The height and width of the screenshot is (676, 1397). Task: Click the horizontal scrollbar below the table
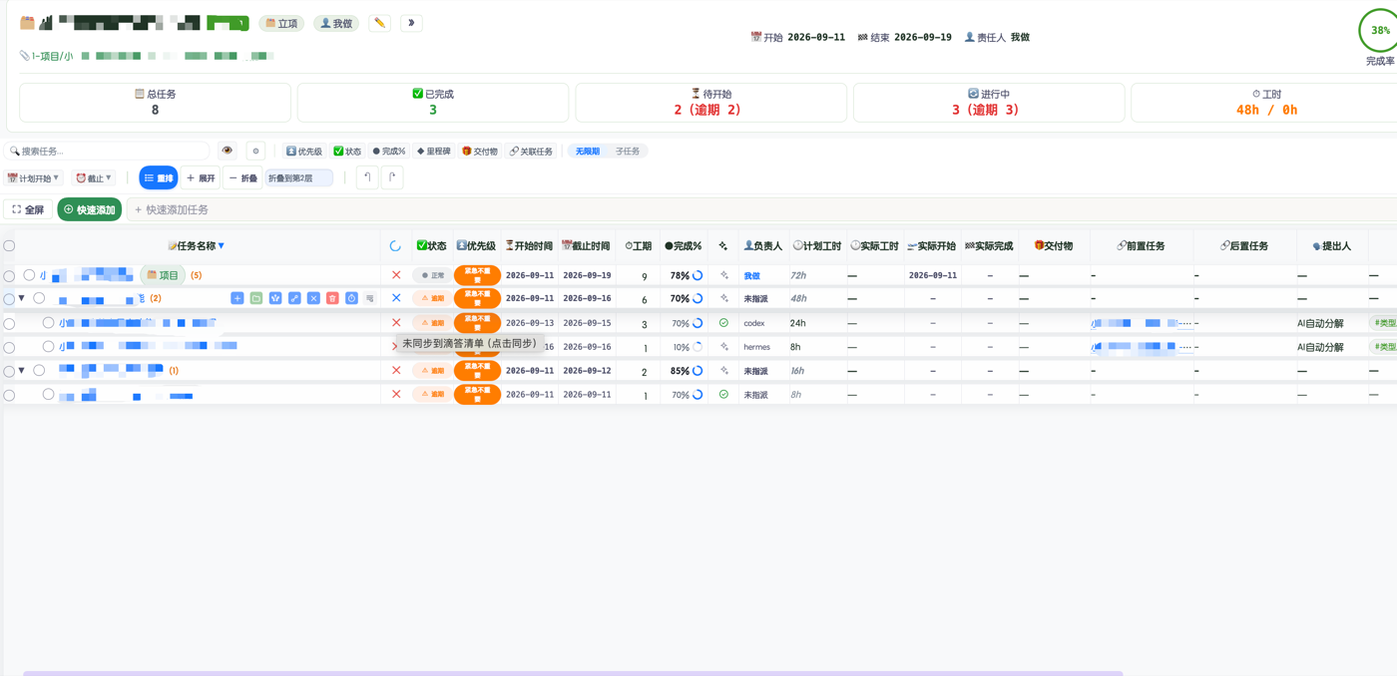coord(573,673)
